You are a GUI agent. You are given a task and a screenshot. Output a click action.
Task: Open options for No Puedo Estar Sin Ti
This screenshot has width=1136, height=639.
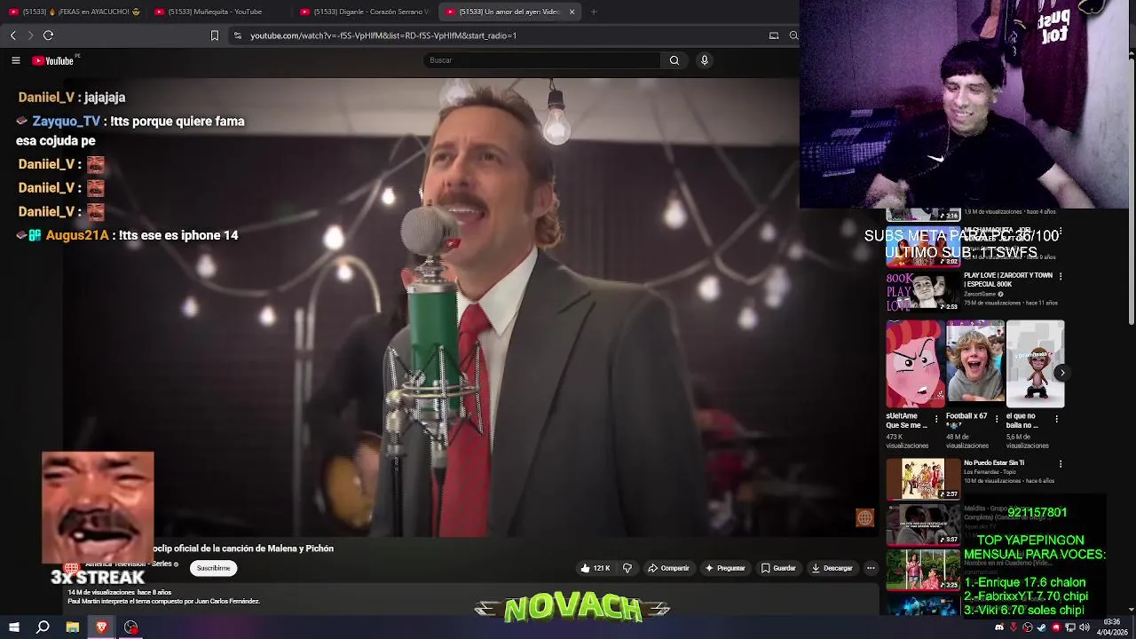pos(1061,463)
